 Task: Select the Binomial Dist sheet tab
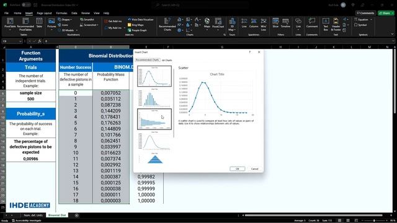(57, 215)
